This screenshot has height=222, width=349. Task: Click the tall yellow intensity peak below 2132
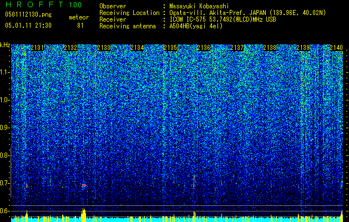(83, 215)
